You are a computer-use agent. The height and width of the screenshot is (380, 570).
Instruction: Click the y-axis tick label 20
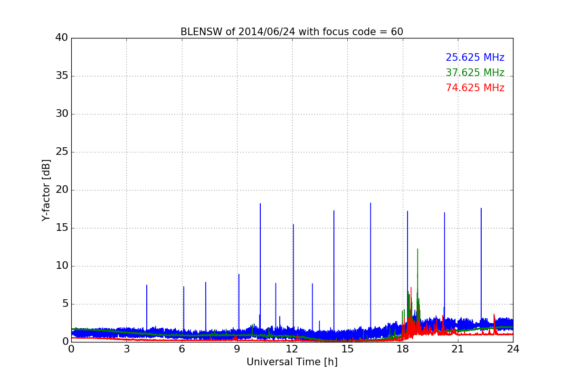pos(62,190)
